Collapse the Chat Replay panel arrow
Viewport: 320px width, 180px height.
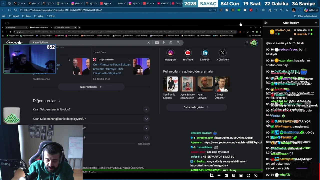coord(266,23)
